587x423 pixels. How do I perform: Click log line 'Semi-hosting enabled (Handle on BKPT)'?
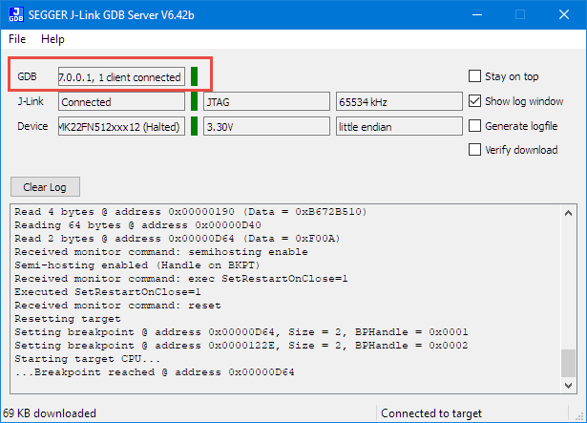[x=137, y=265]
